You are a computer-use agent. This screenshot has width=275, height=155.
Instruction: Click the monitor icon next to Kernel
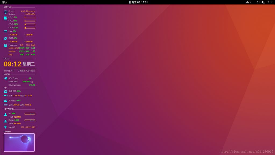(5, 12)
